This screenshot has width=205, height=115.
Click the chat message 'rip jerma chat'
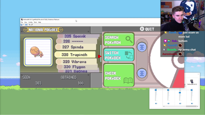coord(187,50)
